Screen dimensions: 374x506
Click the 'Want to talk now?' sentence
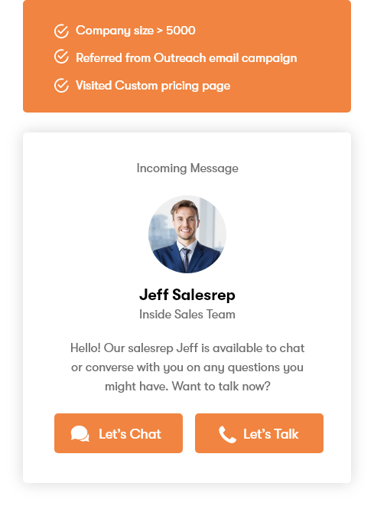(221, 387)
